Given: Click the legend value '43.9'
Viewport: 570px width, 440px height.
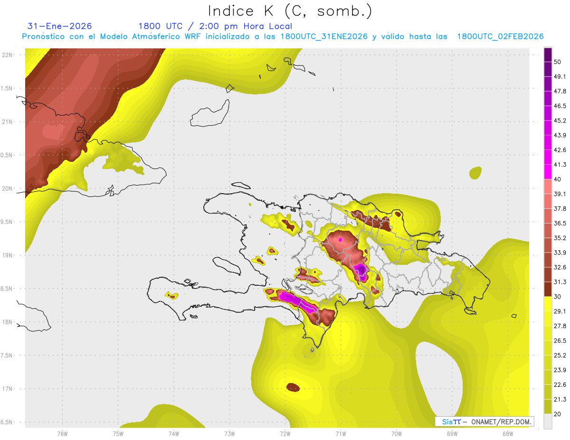Looking at the screenshot, I should pos(560,135).
